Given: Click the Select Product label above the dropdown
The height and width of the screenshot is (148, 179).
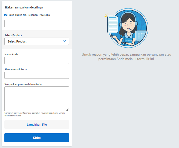Looking at the screenshot, I should [13, 35].
